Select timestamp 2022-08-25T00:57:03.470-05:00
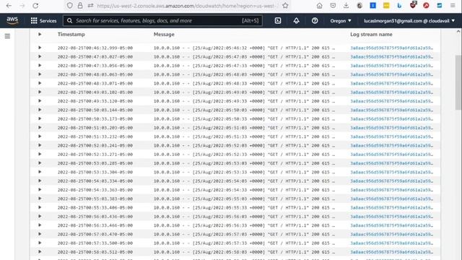 coord(95,234)
